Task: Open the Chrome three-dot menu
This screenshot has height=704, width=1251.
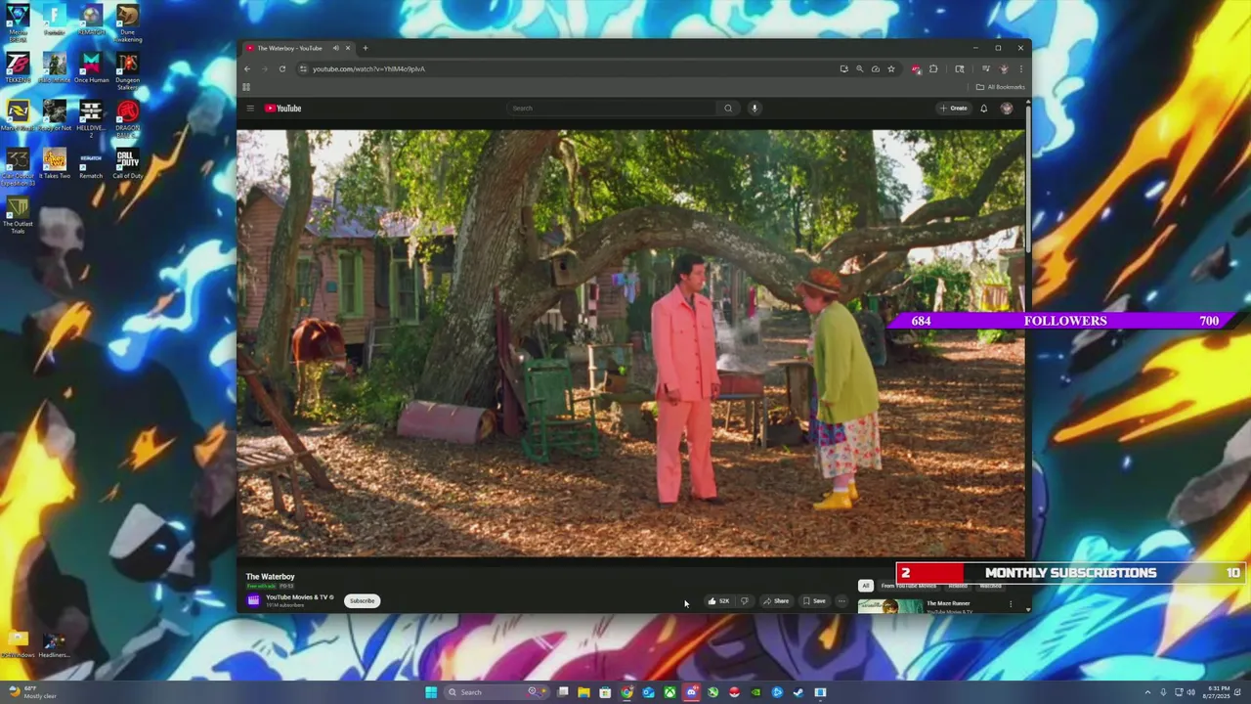Action: click(1020, 68)
